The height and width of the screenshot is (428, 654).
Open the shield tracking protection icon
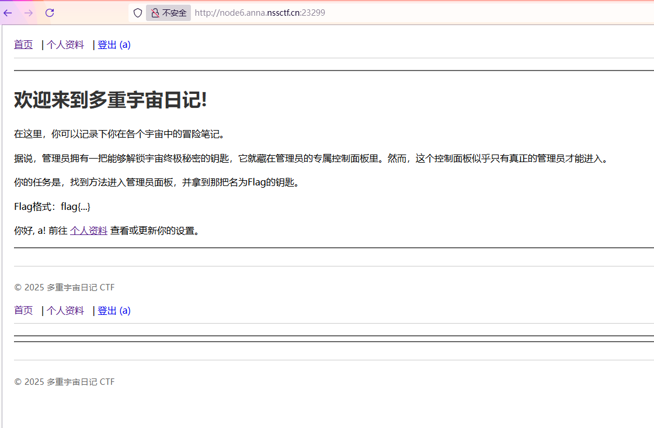pyautogui.click(x=138, y=13)
